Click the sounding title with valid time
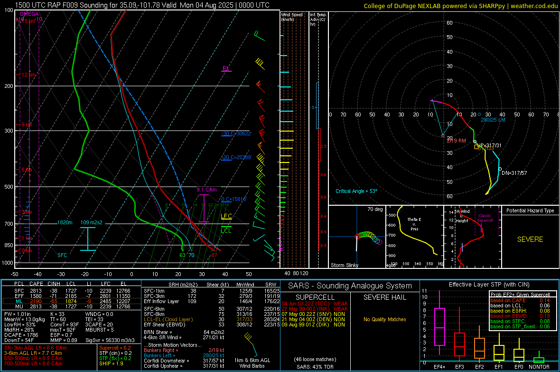 tap(142, 5)
